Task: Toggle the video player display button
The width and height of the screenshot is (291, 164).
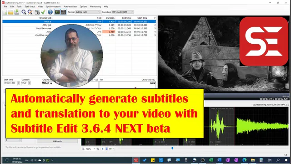Action: (64, 12)
